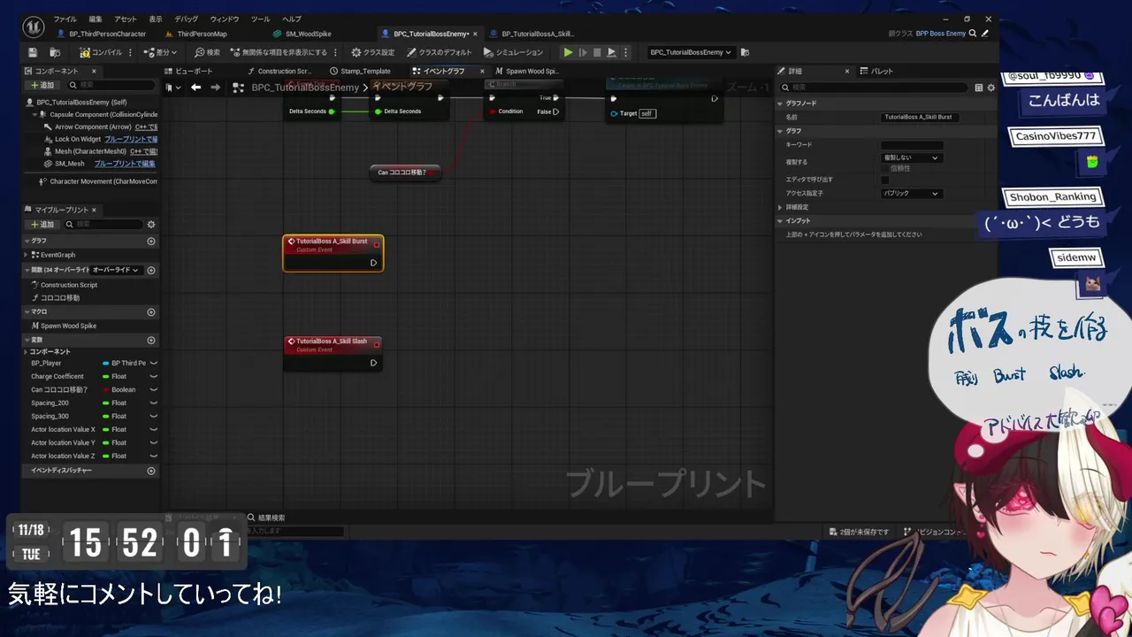The height and width of the screenshot is (637, 1132).
Task: Open the Spawn Wood Spike macro tab
Action: (x=527, y=71)
